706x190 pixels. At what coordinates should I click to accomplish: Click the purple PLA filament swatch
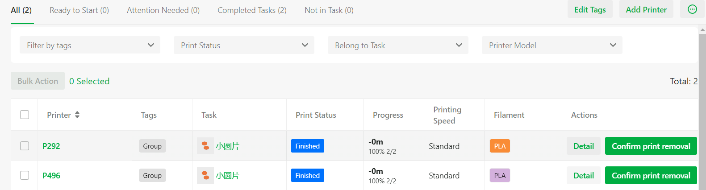pyautogui.click(x=500, y=175)
